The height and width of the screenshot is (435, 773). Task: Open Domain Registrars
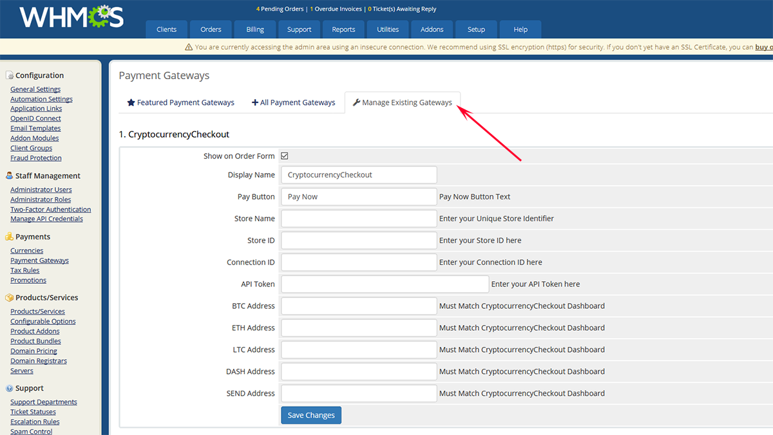[x=39, y=361]
